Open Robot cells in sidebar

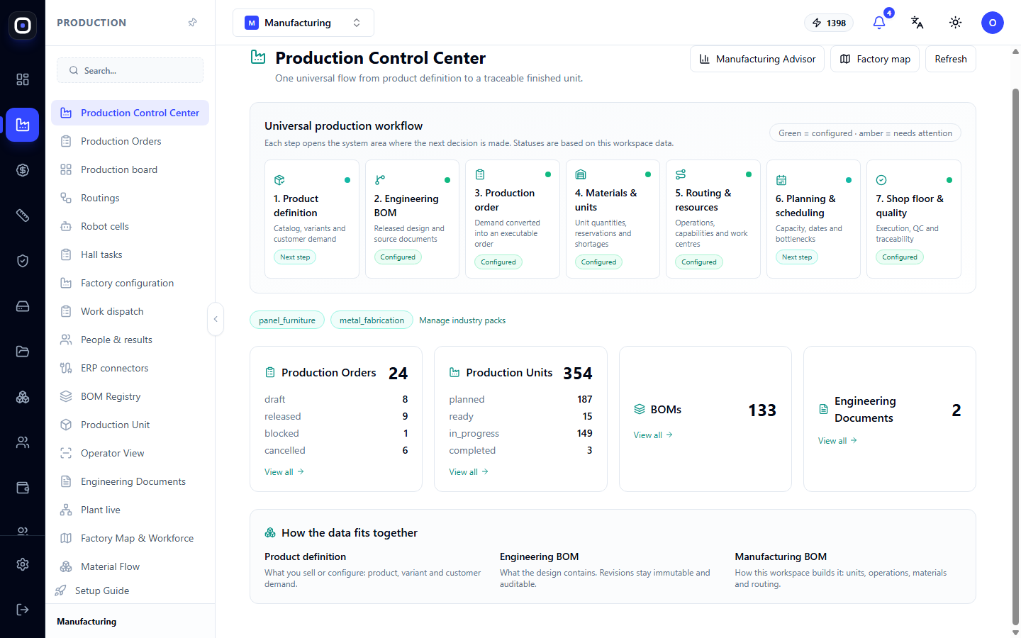[130, 226]
